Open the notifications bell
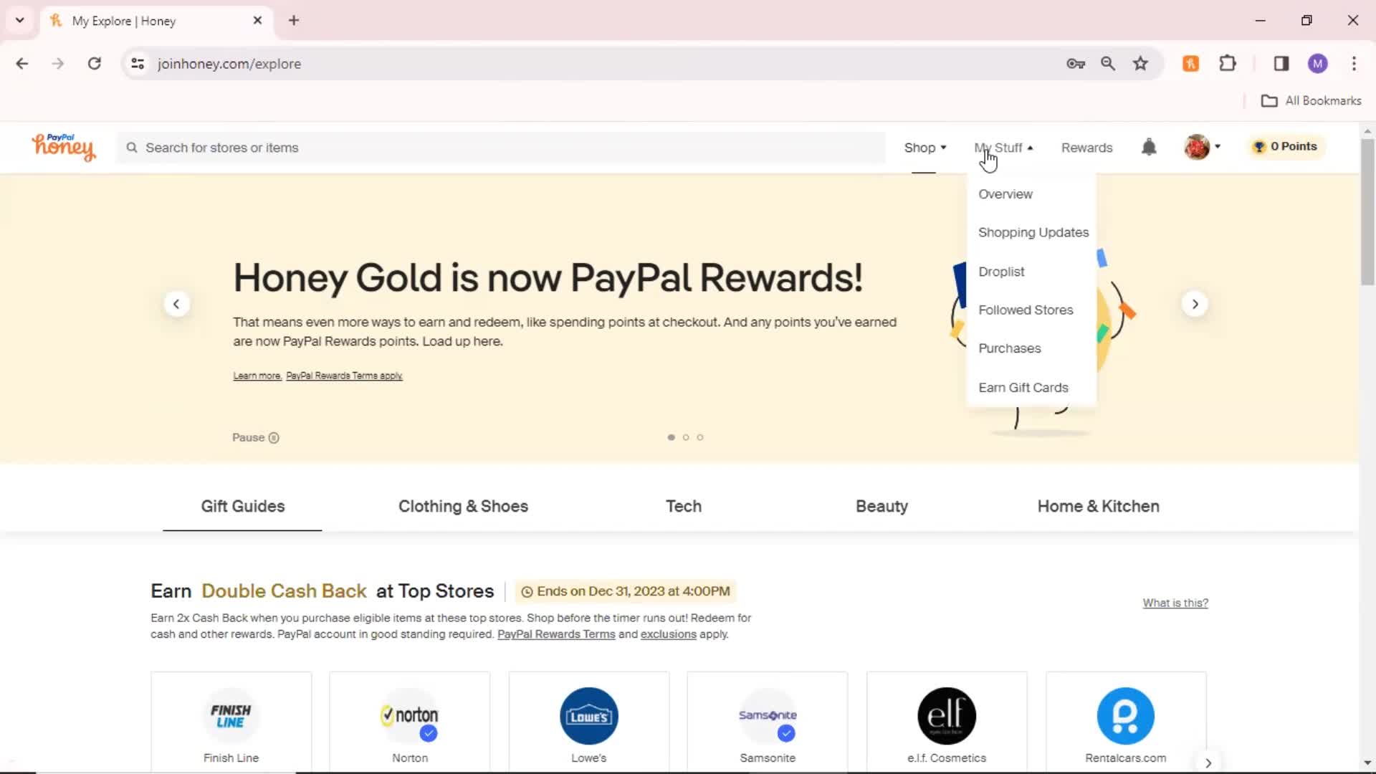The image size is (1376, 774). tap(1149, 147)
